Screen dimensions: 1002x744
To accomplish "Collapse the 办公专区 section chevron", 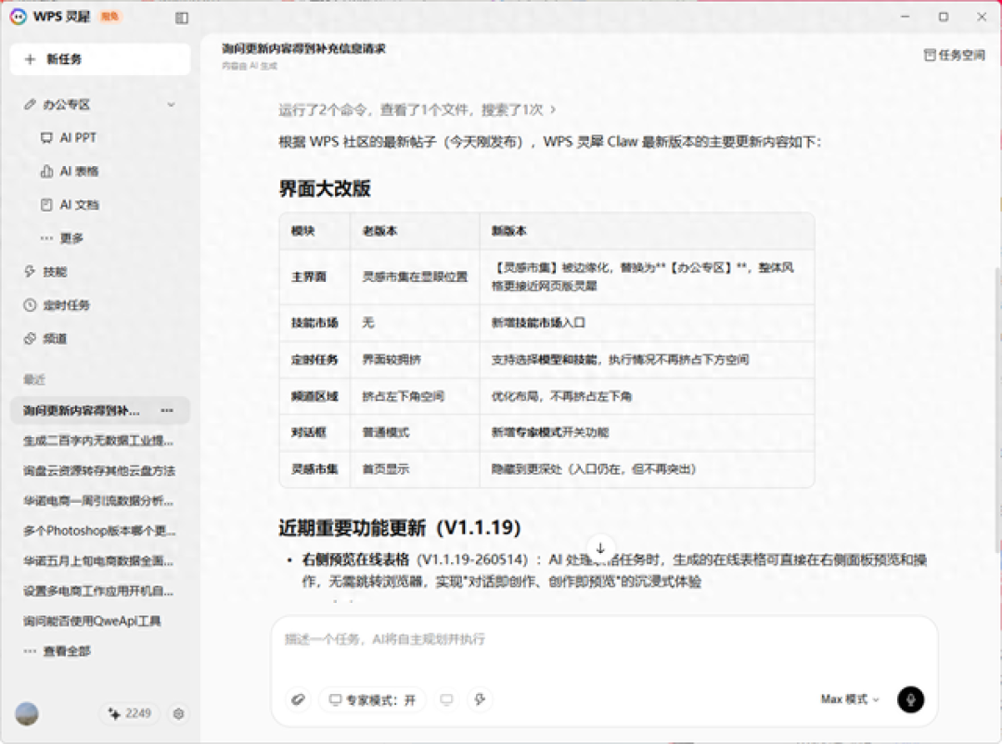I will tap(172, 104).
